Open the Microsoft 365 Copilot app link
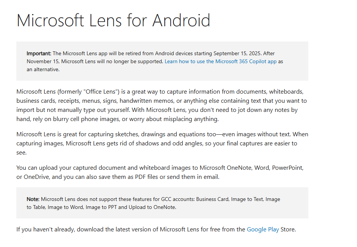 tap(221, 61)
